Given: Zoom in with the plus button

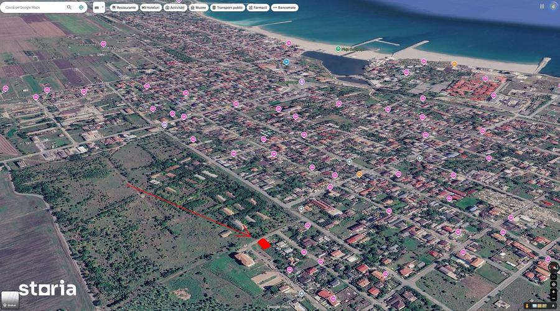Looking at the screenshot, I should (554, 292).
